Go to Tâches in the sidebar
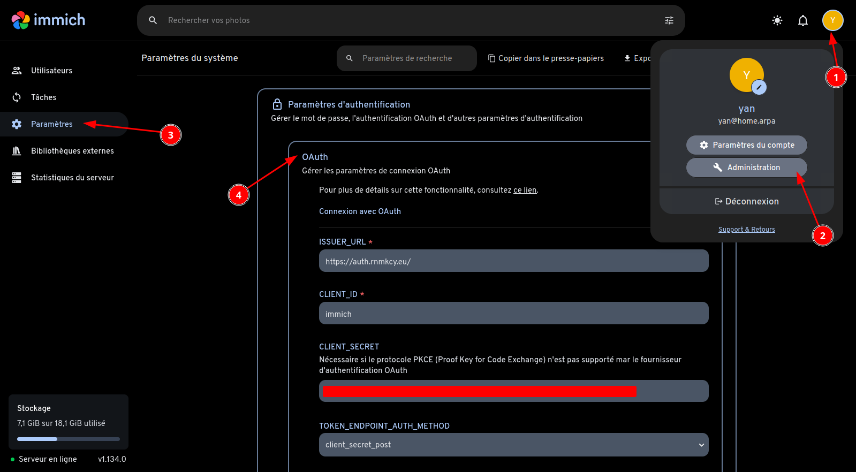 pyautogui.click(x=43, y=97)
